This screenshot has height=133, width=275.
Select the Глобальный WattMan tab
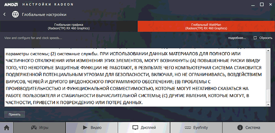pos(206,26)
